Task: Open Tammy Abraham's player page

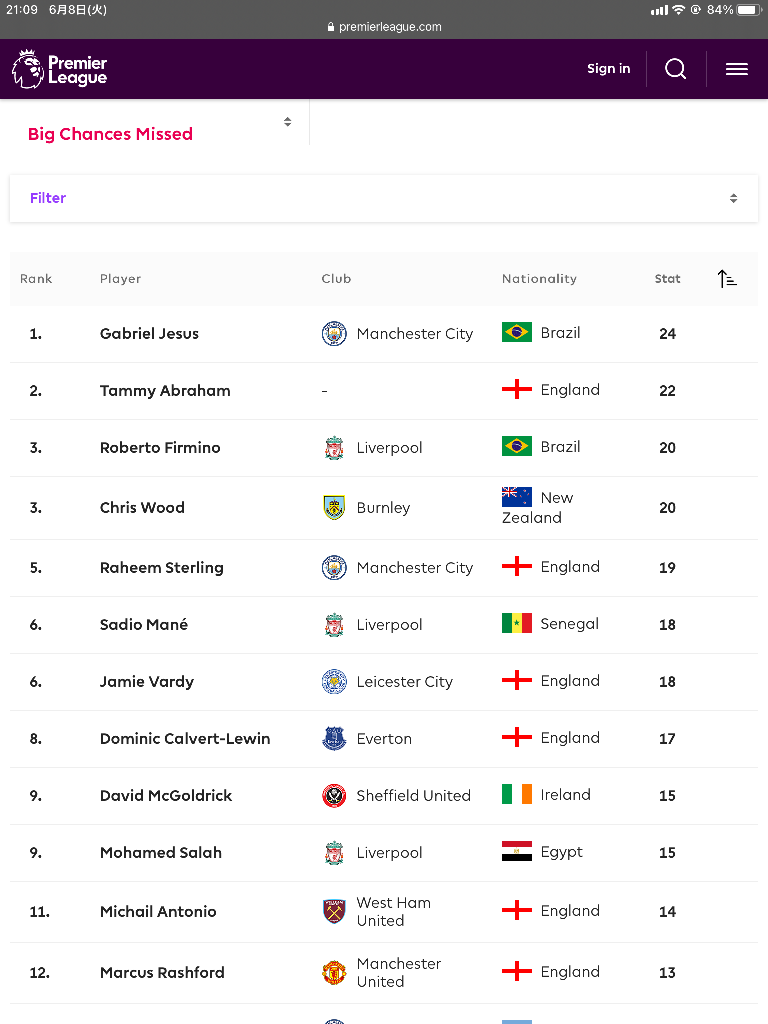Action: coord(165,391)
